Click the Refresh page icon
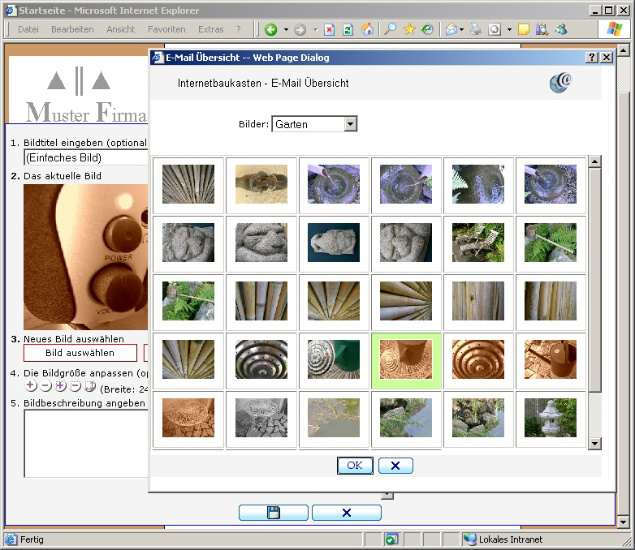This screenshot has width=635, height=550. pos(348,29)
